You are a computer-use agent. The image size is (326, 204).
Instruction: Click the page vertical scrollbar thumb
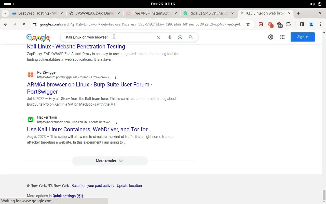click(x=324, y=195)
